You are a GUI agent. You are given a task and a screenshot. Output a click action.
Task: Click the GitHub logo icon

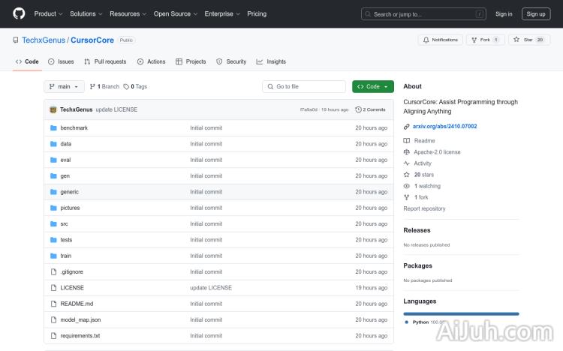[19, 13]
